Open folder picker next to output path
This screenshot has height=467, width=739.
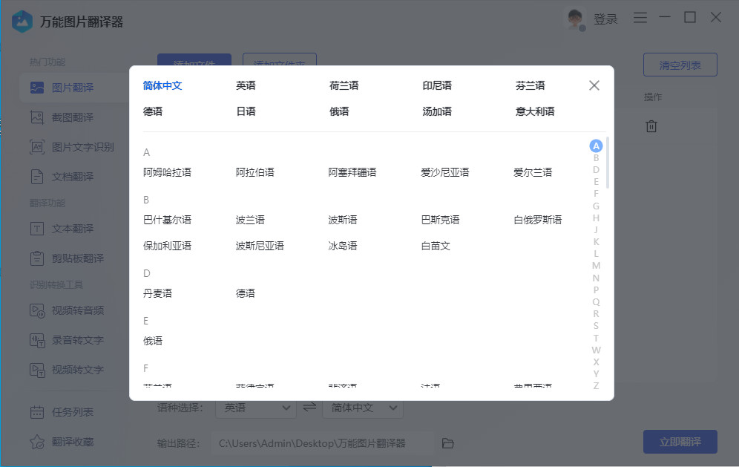click(447, 442)
